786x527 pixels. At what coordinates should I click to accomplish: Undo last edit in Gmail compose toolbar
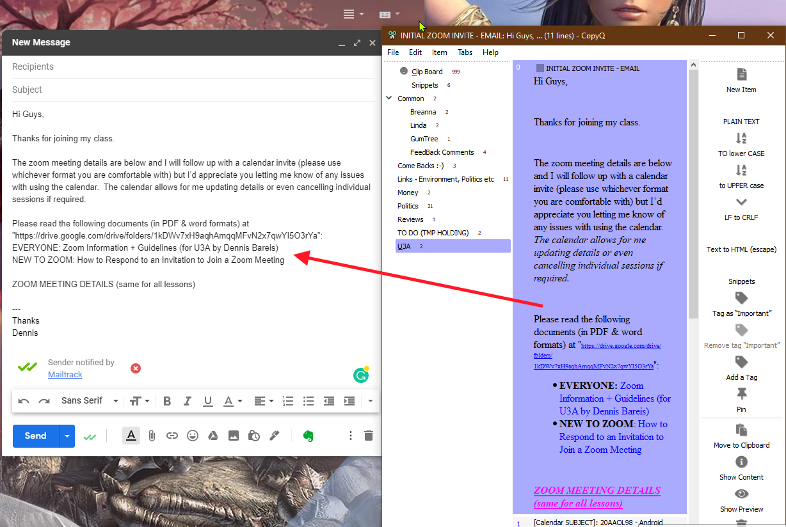[x=24, y=401]
